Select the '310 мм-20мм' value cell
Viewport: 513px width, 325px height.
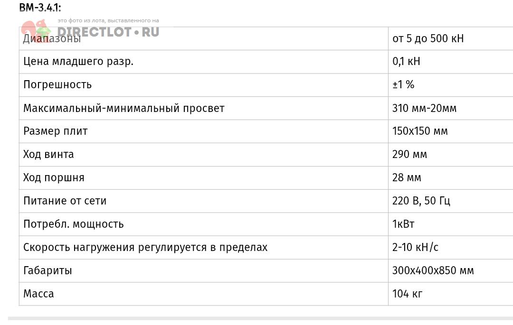[424, 108]
